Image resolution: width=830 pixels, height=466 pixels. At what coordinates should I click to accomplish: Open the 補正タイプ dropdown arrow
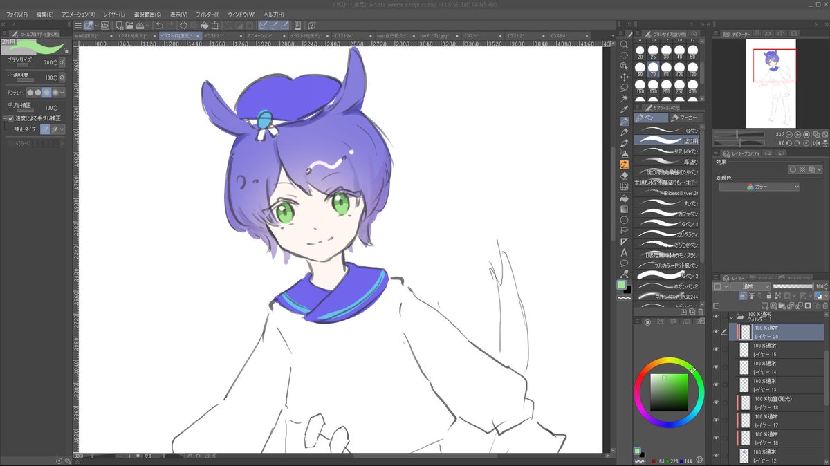(62, 129)
